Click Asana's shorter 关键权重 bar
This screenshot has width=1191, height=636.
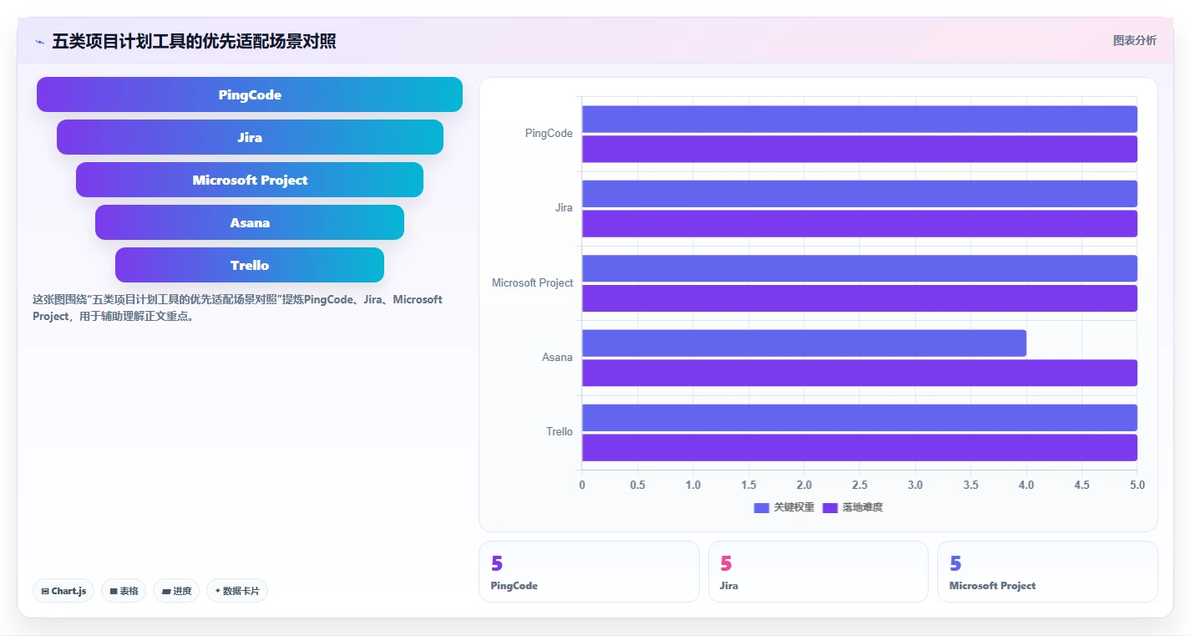point(804,343)
